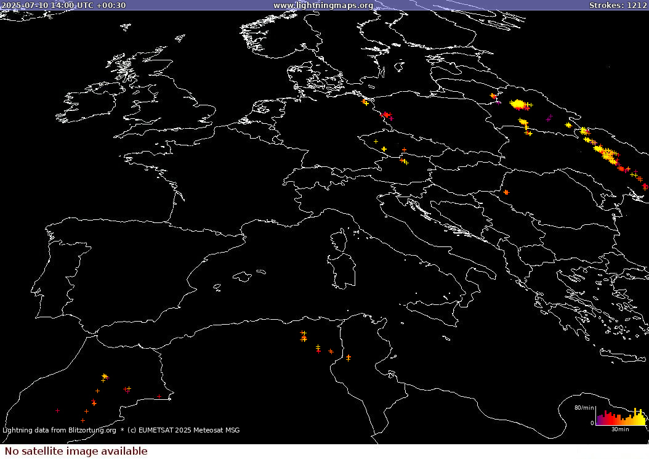
Task: Click the timestamp 2025-07-10 14:00 UTC
Action: point(64,6)
